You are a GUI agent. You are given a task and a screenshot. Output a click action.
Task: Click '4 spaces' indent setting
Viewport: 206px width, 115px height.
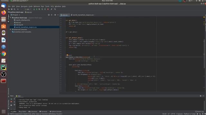[x=180, y=114]
